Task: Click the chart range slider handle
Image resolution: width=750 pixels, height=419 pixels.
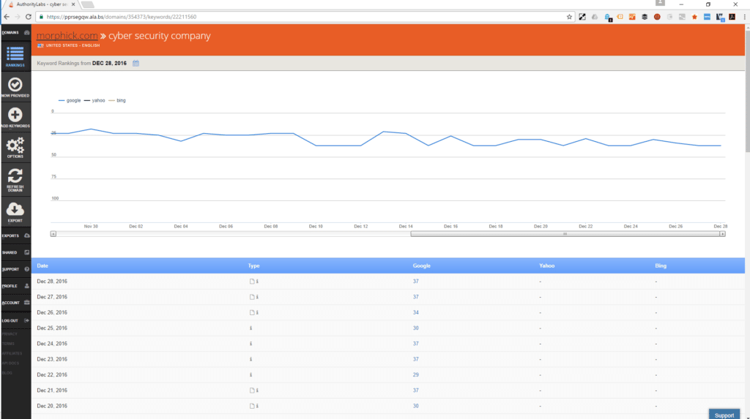Action: (x=565, y=234)
